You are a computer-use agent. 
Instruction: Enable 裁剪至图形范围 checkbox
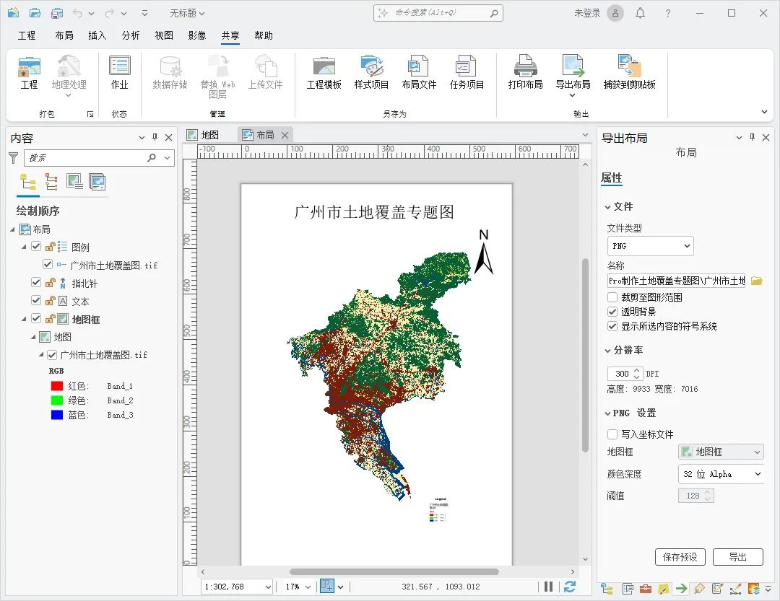click(612, 297)
